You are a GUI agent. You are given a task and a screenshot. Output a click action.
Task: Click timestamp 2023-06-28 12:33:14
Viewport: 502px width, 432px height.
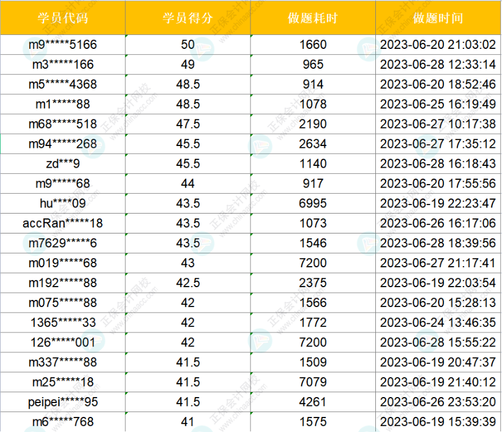[438, 65]
